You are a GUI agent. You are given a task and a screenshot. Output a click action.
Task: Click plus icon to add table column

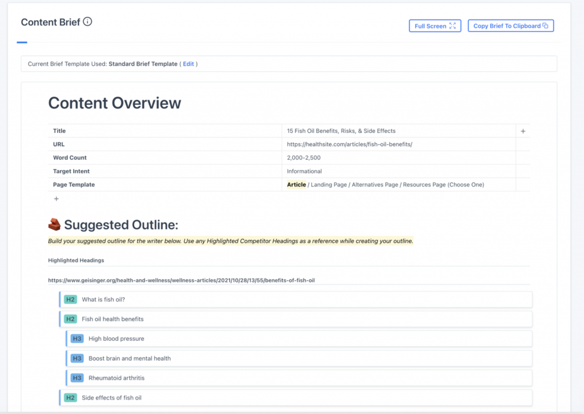pyautogui.click(x=523, y=131)
